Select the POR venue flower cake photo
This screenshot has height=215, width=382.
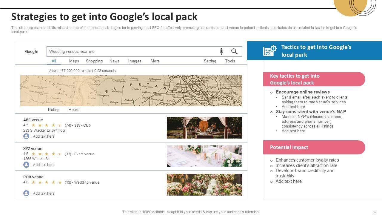pos(204,185)
